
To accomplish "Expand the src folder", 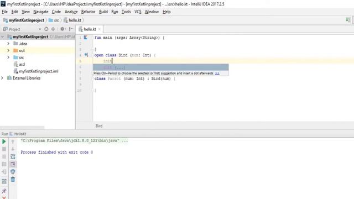I will click(8, 57).
